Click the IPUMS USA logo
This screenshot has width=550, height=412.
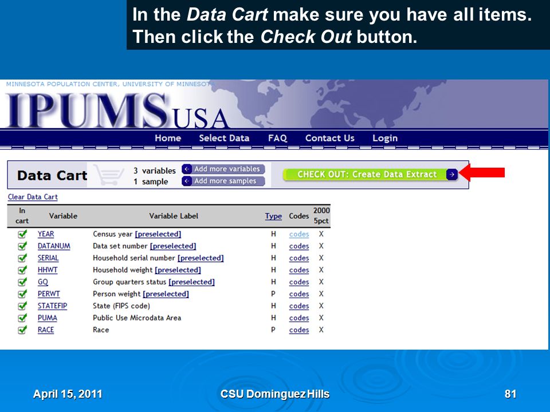(x=116, y=110)
